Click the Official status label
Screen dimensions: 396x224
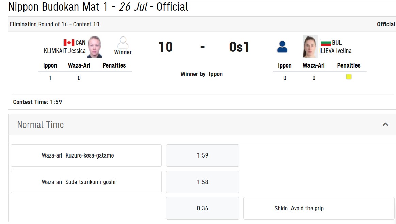[x=386, y=24]
